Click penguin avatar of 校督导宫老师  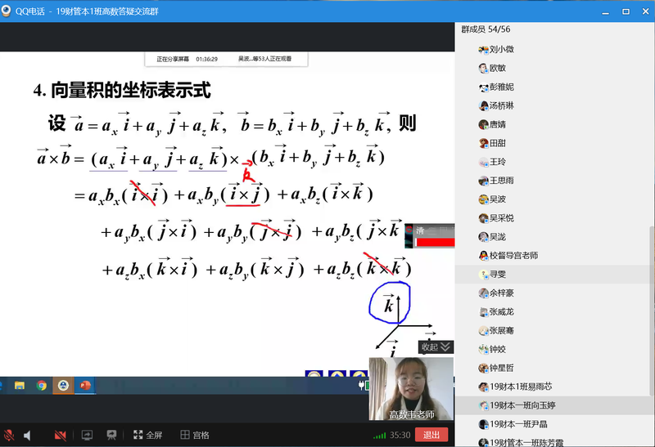coord(483,256)
